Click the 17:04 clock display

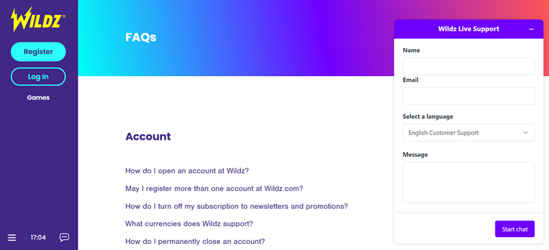[x=38, y=238]
